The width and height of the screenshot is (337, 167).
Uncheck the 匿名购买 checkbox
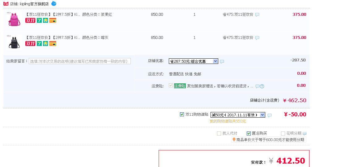click(x=249, y=134)
